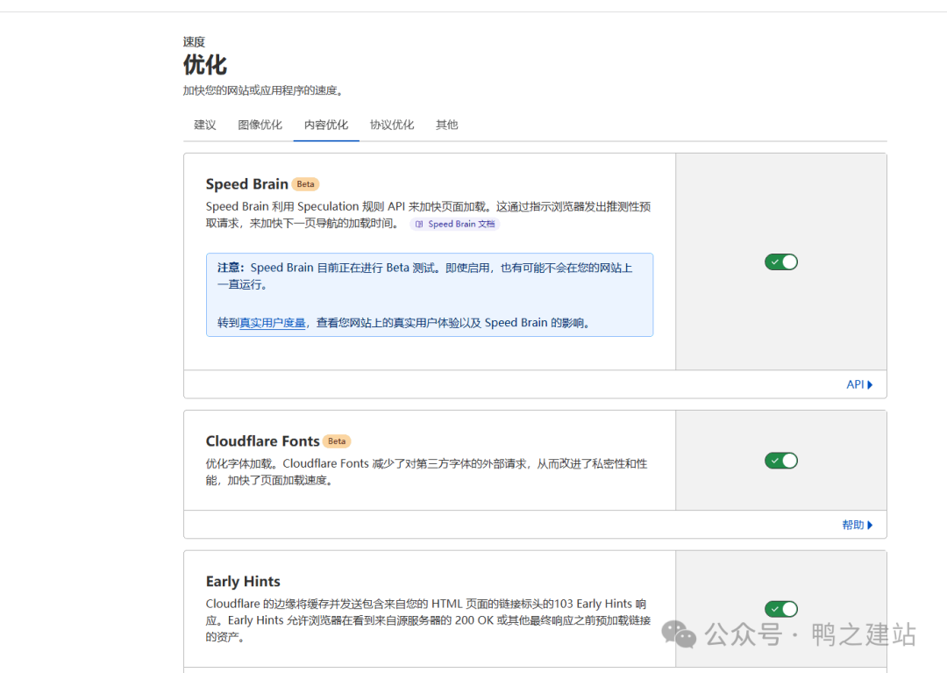The width and height of the screenshot is (947, 673).
Task: Click the checkmark inside the Speed Brain toggle
Action: (x=773, y=261)
